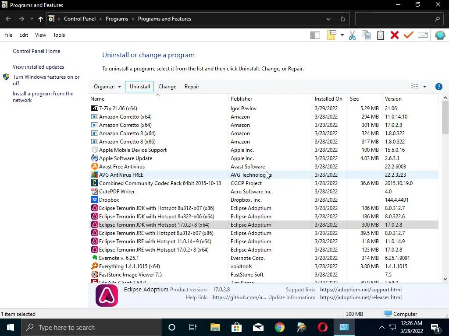449x336 pixels.
Task: Refresh the Programs and Features list
Action: pyautogui.click(x=343, y=19)
